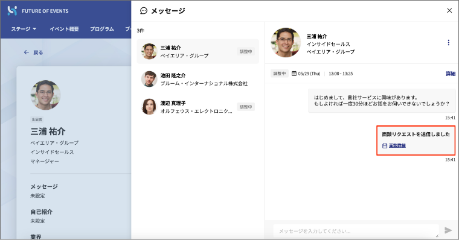459x240 pixels.
Task: Select the 三浦 祐介 conversation in list
Action: tap(198, 51)
